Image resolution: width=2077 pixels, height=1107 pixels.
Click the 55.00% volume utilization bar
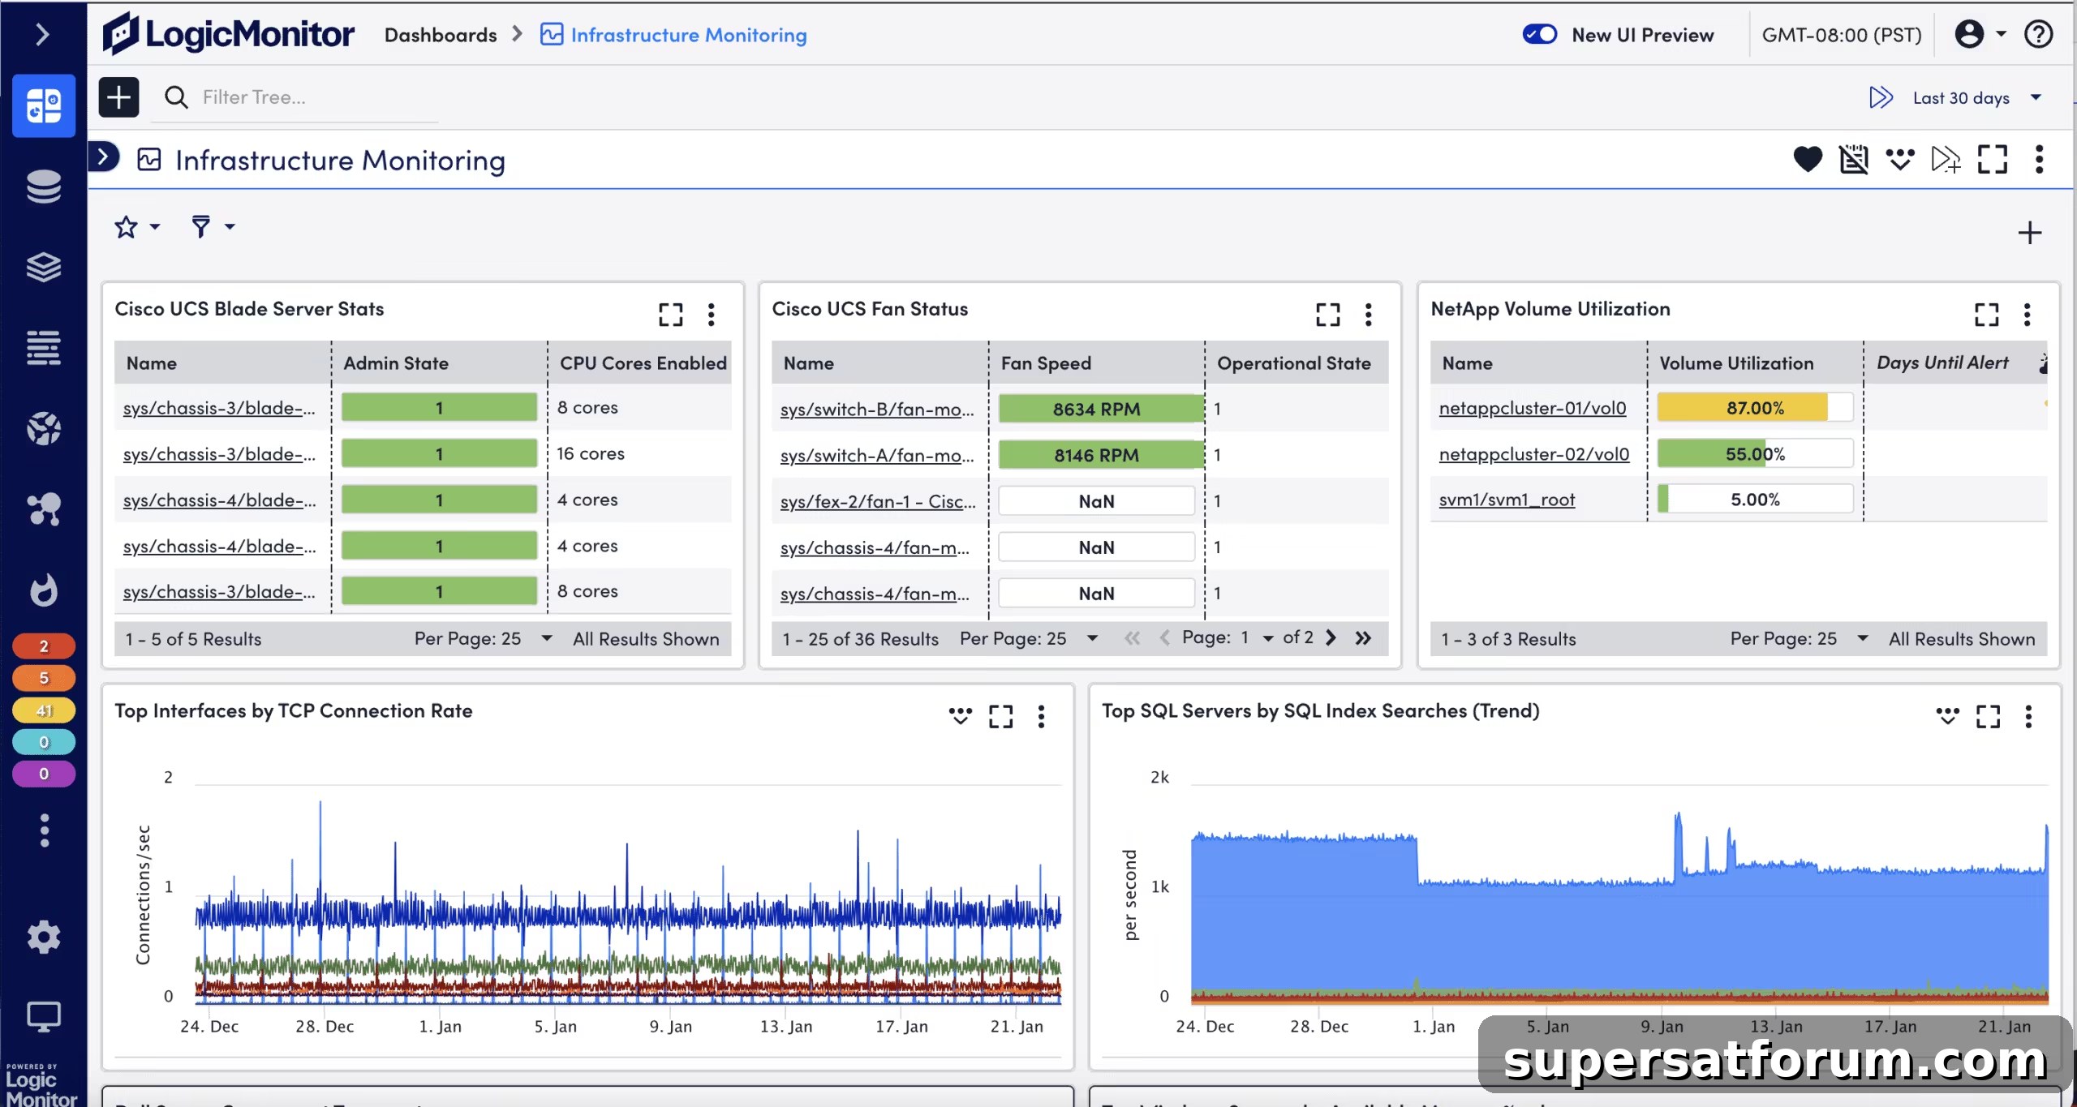pyautogui.click(x=1755, y=454)
